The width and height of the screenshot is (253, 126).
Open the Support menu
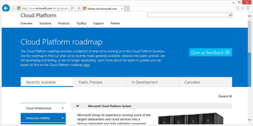tap(98, 23)
